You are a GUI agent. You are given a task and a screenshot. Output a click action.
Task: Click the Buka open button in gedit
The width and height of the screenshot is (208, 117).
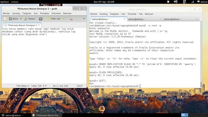point(13,19)
